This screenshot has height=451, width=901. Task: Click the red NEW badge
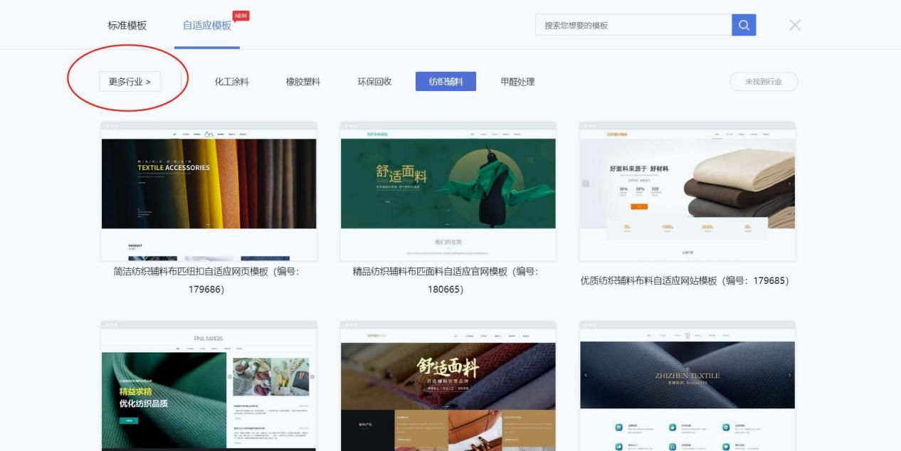[241, 16]
